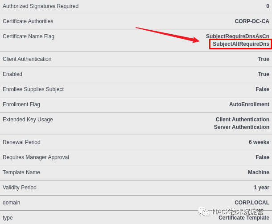Select the Enrollee Supplies Subject label
The width and height of the screenshot is (272, 224).
[x=33, y=89]
